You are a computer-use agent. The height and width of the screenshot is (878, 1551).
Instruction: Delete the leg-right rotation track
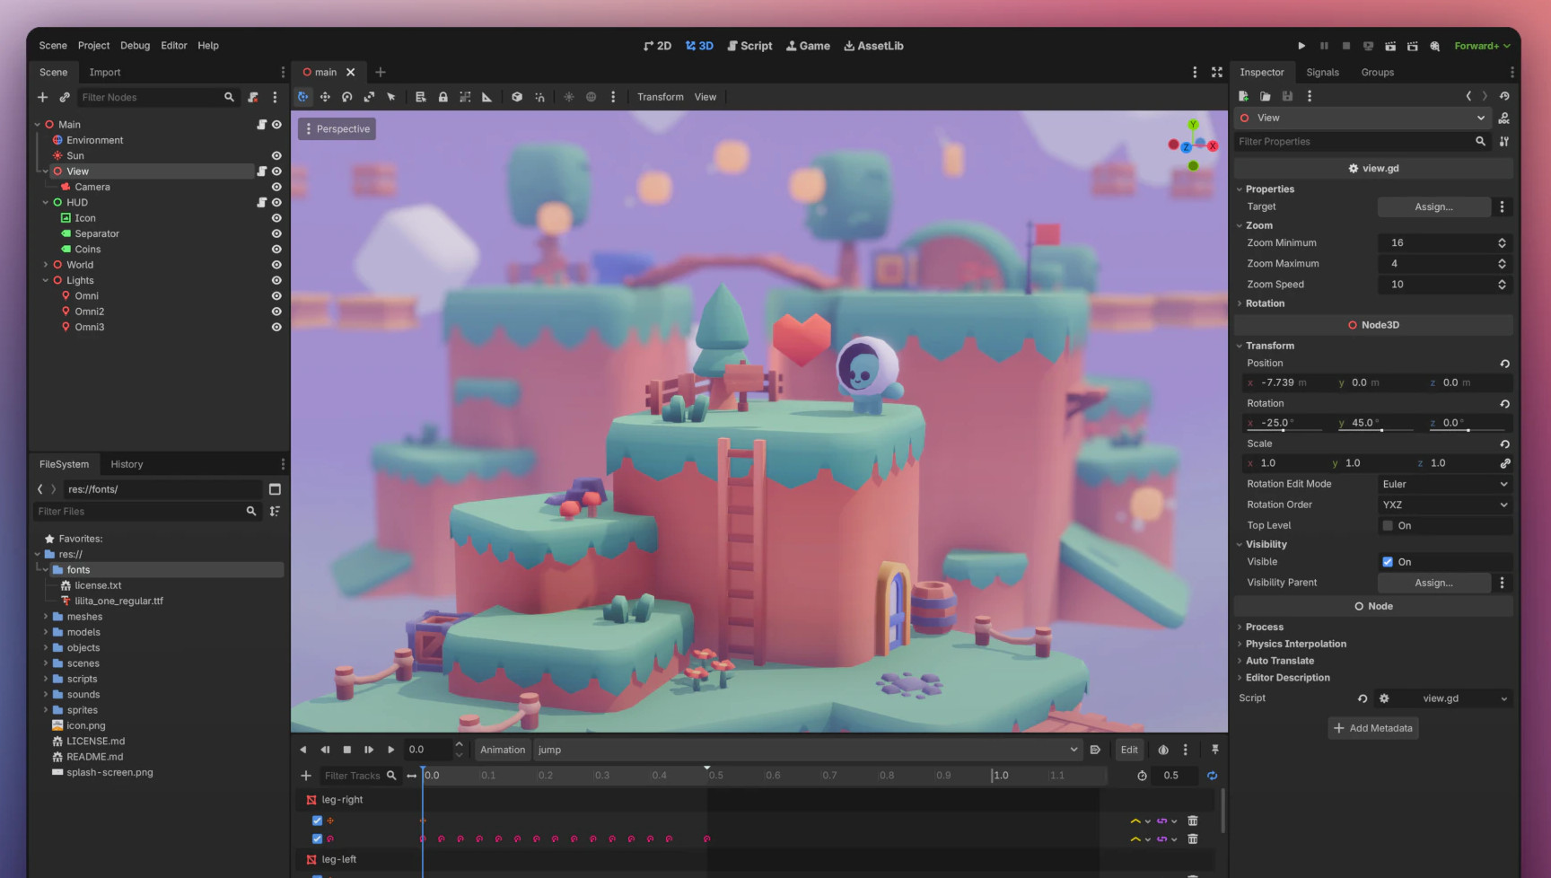pyautogui.click(x=1193, y=838)
